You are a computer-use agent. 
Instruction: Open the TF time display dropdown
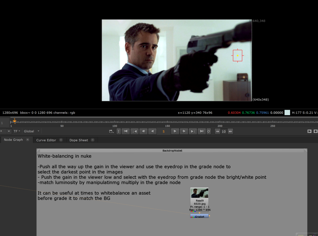[17, 131]
